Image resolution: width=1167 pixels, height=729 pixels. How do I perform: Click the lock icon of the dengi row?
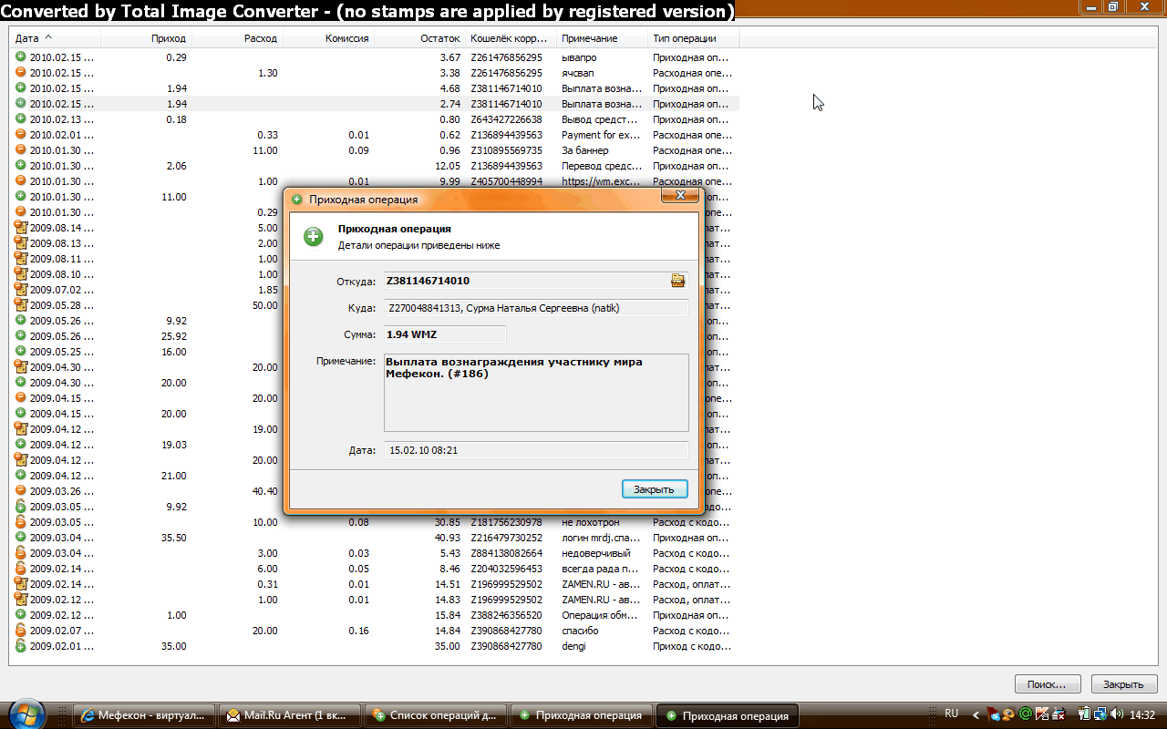point(21,646)
